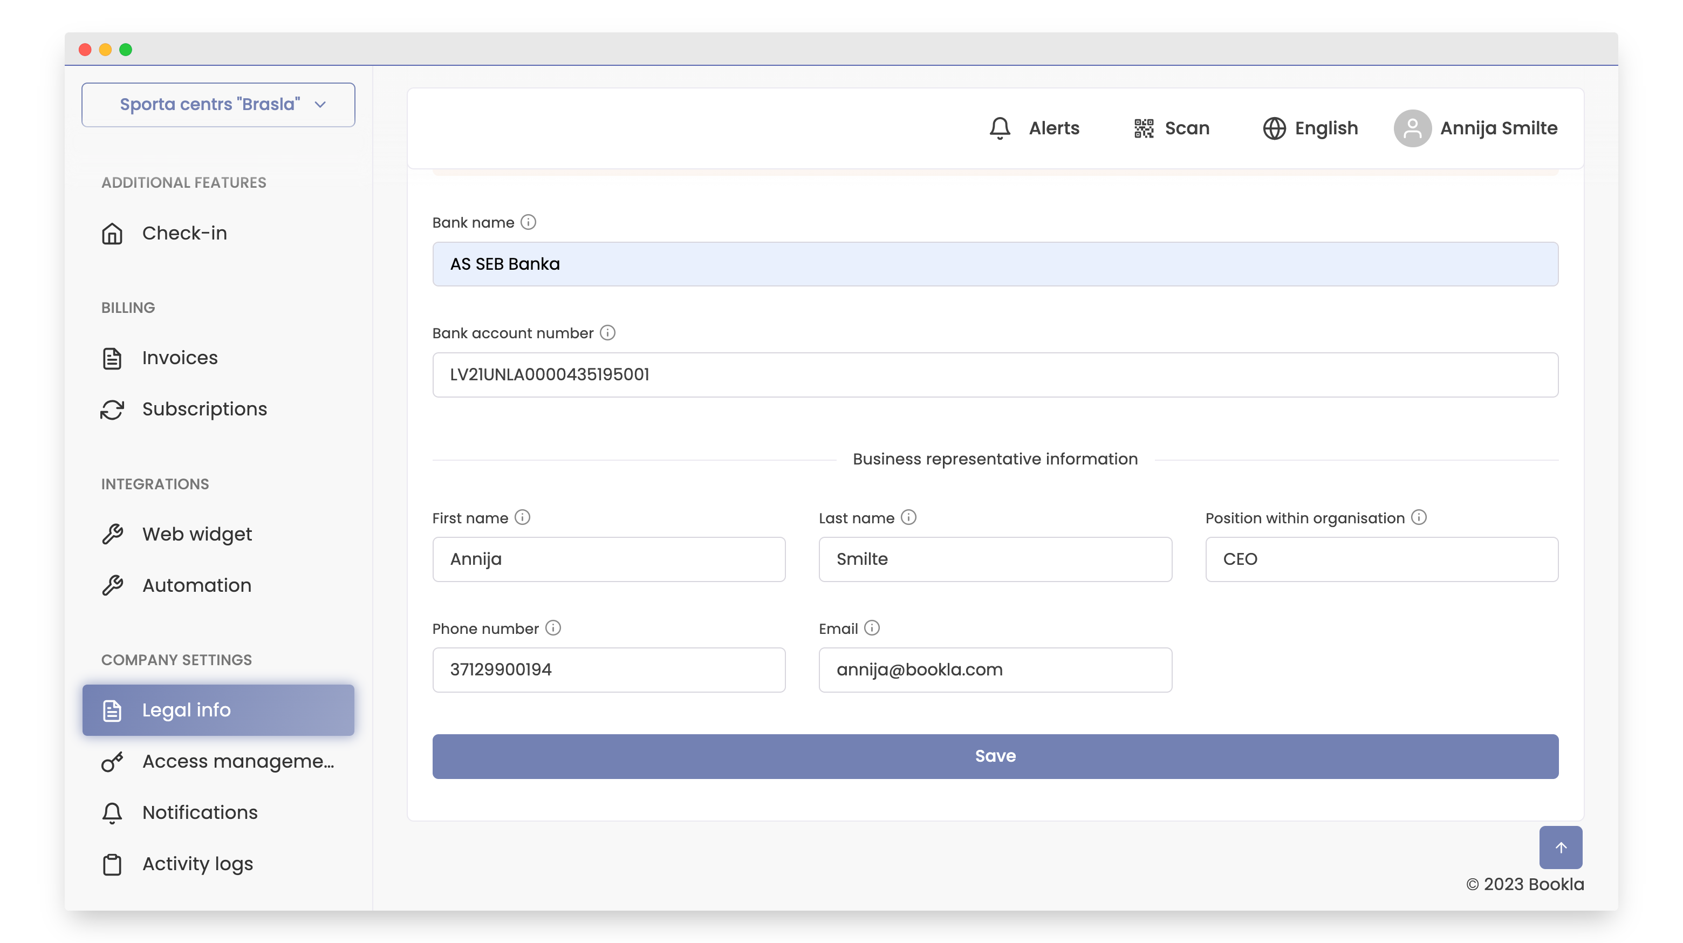The image size is (1683, 943).
Task: Open the English language selector
Action: tap(1325, 128)
